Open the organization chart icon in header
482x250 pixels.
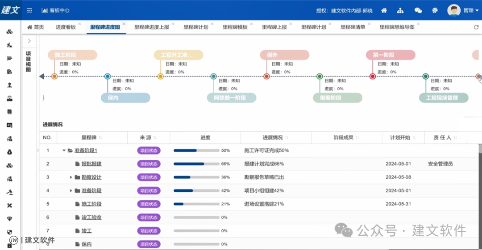pyautogui.click(x=400, y=10)
